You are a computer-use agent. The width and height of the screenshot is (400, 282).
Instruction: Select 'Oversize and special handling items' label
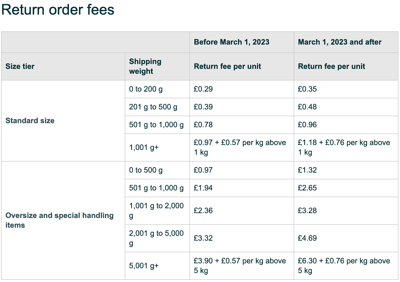click(59, 220)
